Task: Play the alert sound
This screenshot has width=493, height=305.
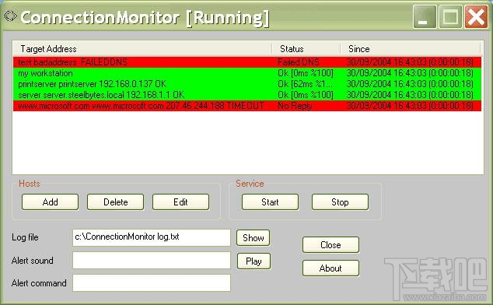Action: click(253, 261)
